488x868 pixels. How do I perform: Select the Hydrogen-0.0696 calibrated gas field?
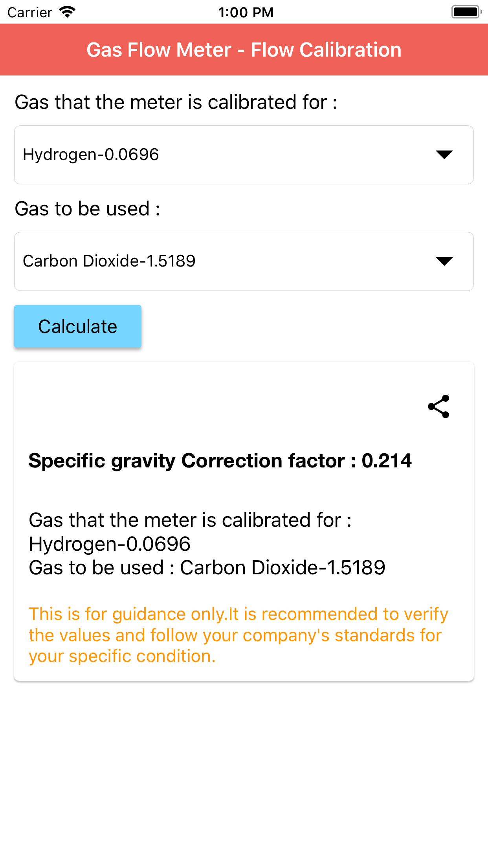220,155
